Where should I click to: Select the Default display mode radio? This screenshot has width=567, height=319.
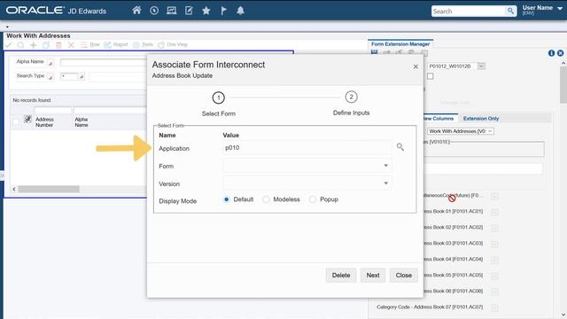(x=227, y=199)
